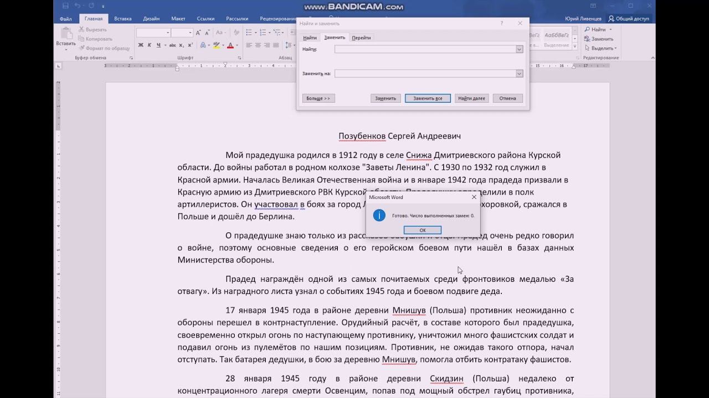Switch to the Найти tab in dialog
Viewport: 709px width, 398px height.
[310, 38]
